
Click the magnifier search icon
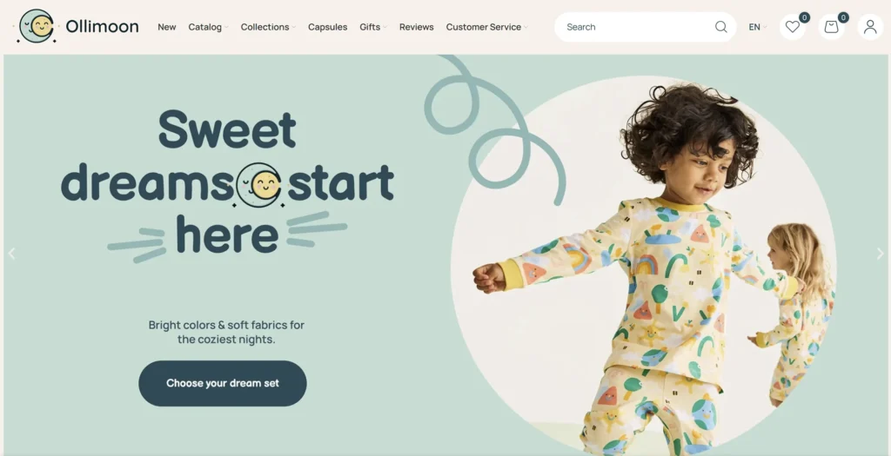[x=720, y=27]
